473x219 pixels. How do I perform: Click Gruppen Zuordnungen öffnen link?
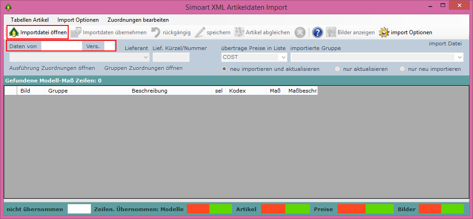143,68
